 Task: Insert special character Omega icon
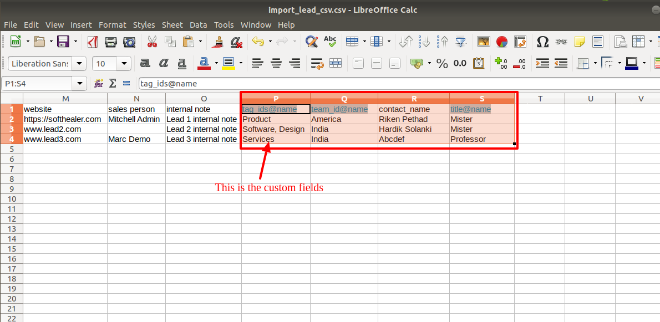tap(543, 41)
